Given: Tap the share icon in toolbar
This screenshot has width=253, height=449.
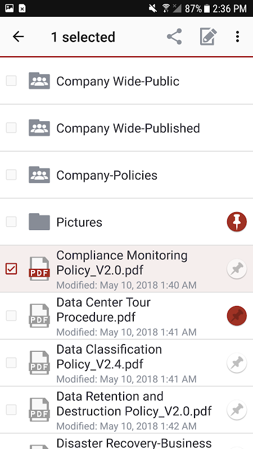Looking at the screenshot, I should click(x=174, y=36).
